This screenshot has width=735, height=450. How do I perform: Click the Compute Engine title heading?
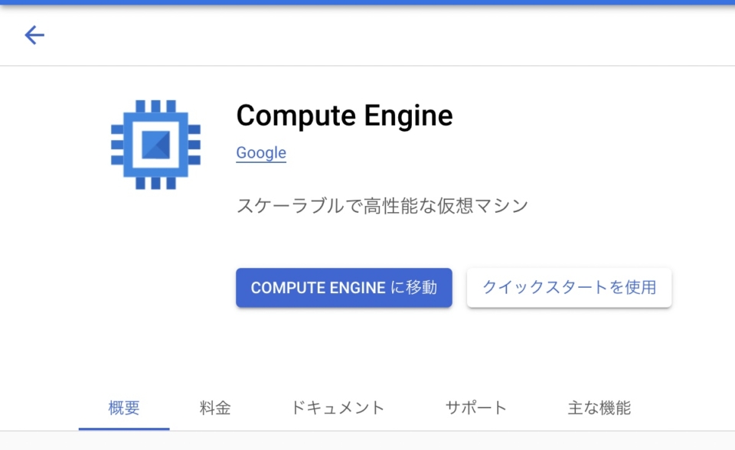coord(345,116)
